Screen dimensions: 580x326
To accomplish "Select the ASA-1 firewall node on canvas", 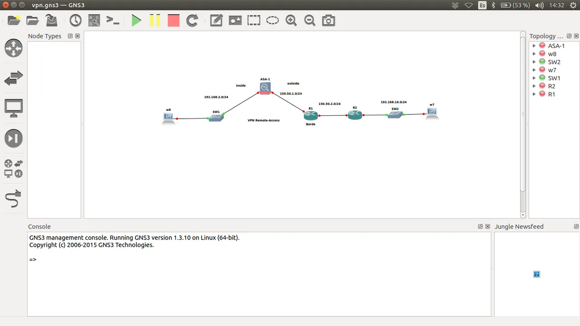I will pyautogui.click(x=265, y=88).
